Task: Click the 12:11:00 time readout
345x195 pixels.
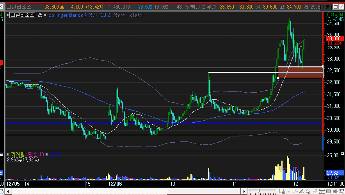Action: [x=335, y=184]
